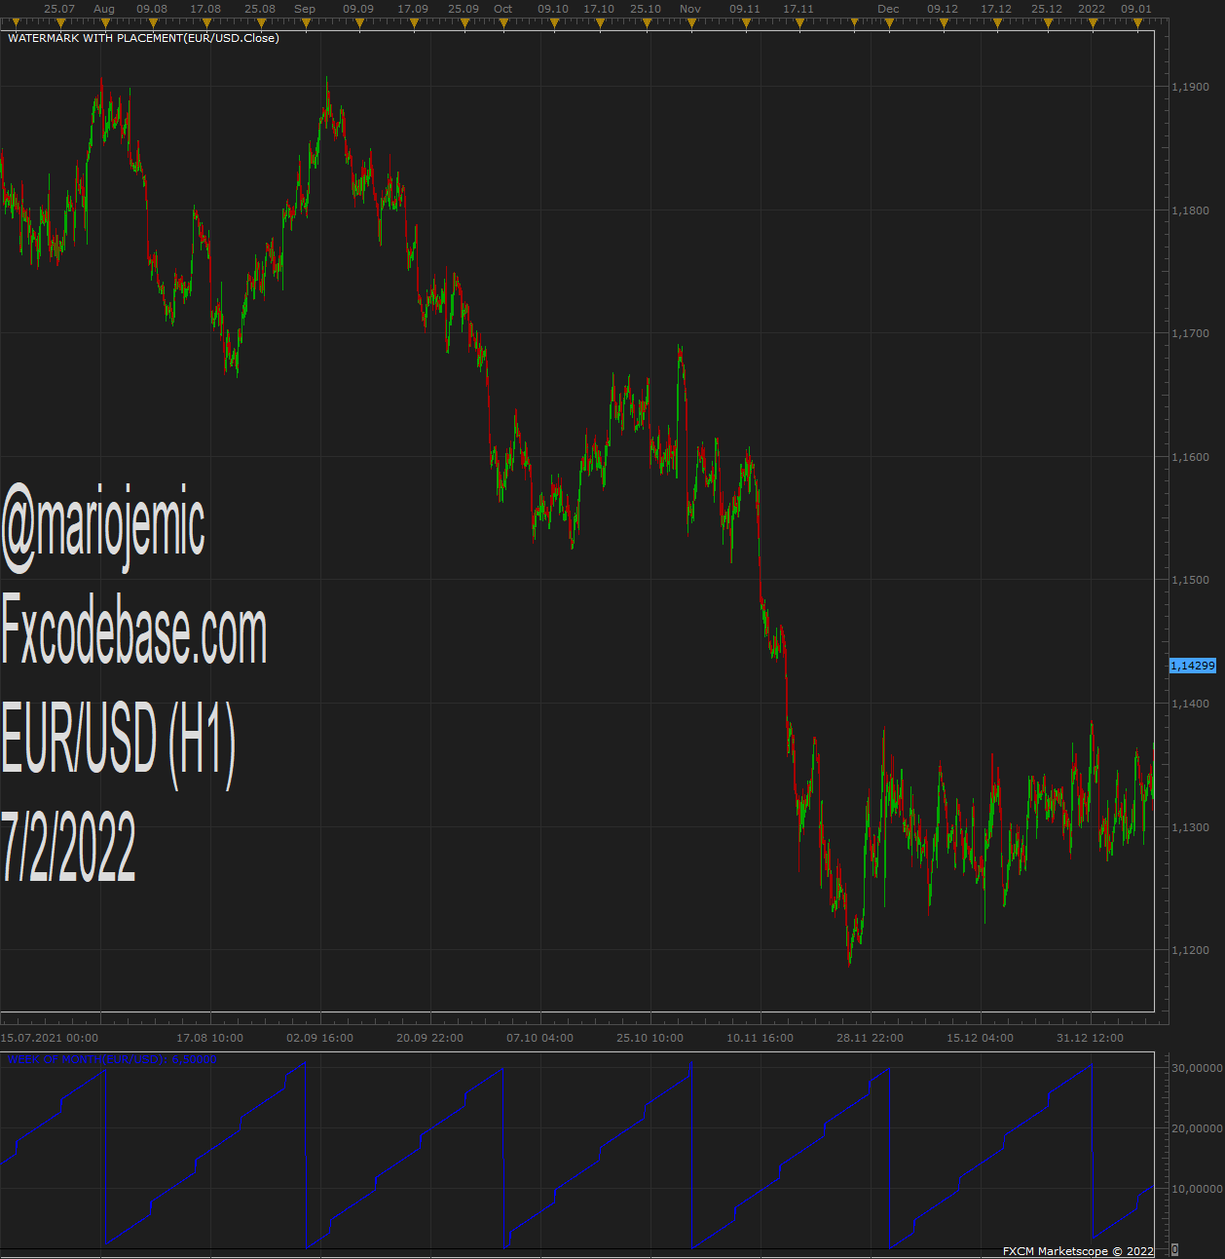Click the FXCM Marketscope © 2022 text
This screenshot has width=1225, height=1259.
pos(1078,1251)
